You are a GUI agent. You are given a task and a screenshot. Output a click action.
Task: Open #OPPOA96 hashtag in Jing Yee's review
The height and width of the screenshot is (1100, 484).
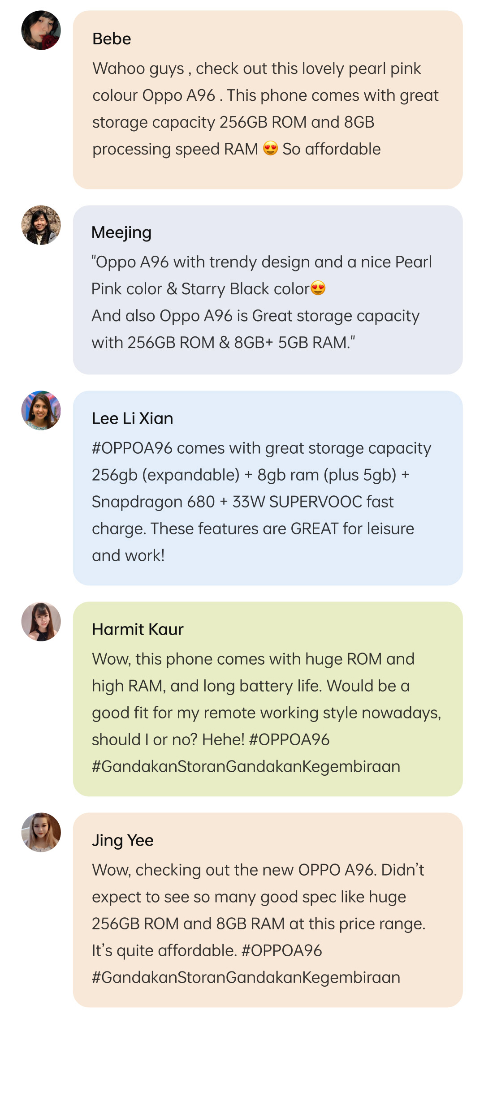point(281,951)
